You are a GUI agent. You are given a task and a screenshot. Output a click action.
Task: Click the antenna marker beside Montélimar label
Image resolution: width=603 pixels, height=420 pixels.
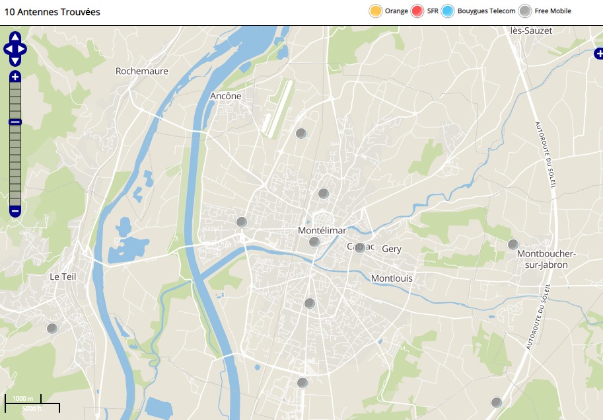coord(314,242)
